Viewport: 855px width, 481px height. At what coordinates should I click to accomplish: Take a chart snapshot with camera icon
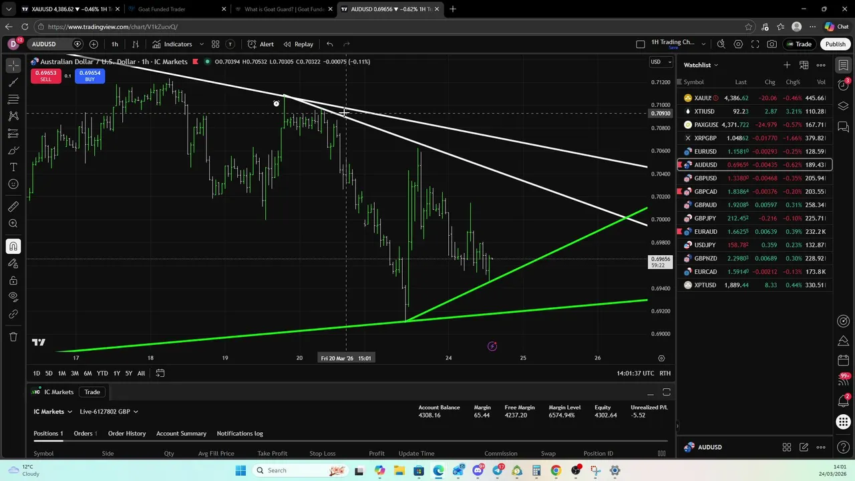pos(772,44)
